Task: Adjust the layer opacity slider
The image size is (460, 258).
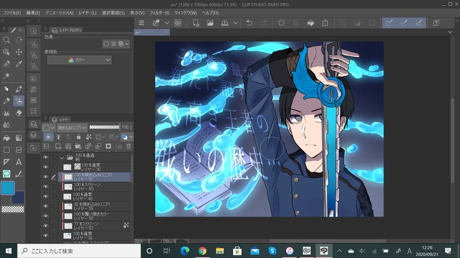Action: [104, 127]
